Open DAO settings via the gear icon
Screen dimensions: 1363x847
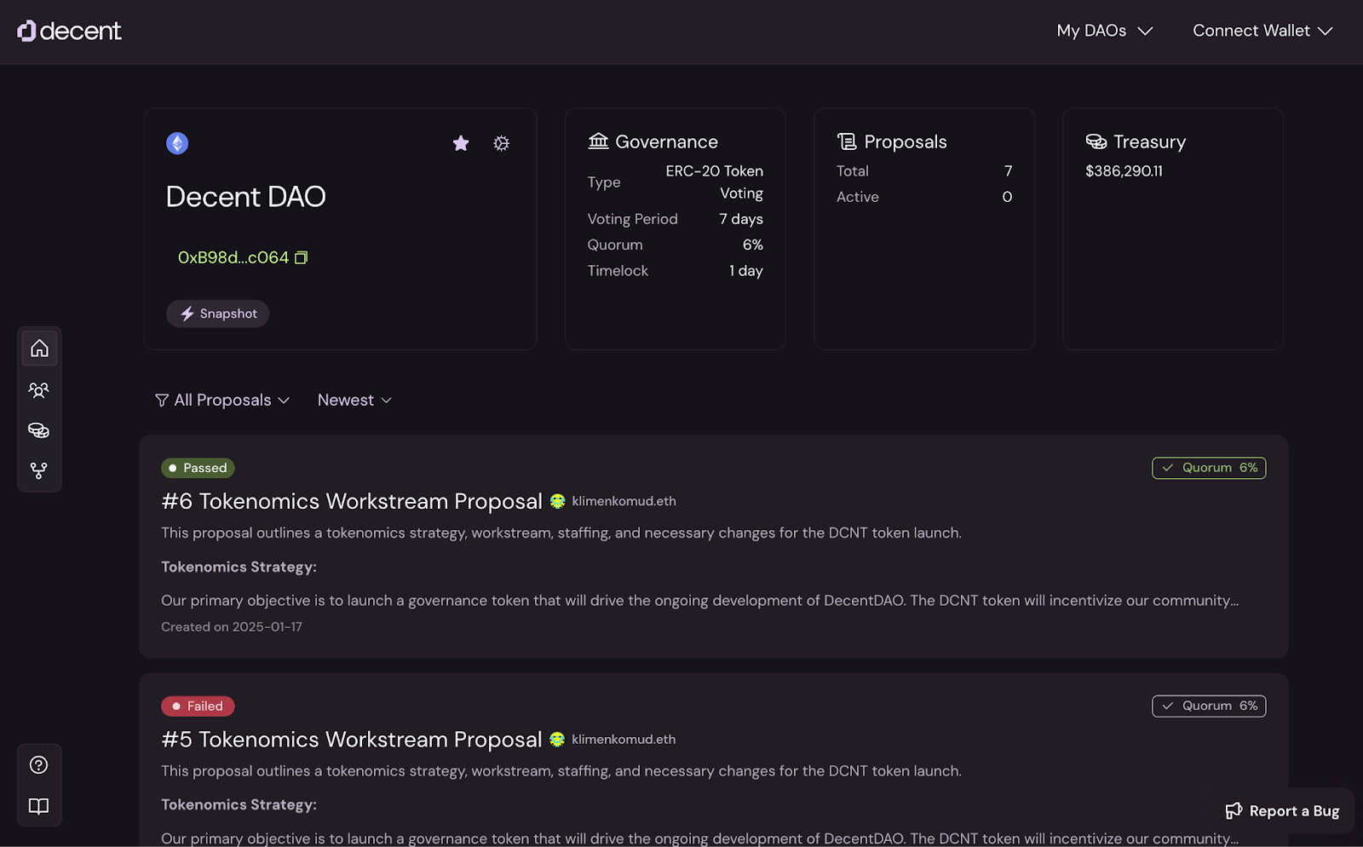(x=501, y=143)
